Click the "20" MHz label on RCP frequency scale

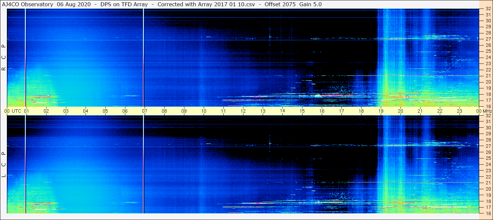(x=488, y=82)
